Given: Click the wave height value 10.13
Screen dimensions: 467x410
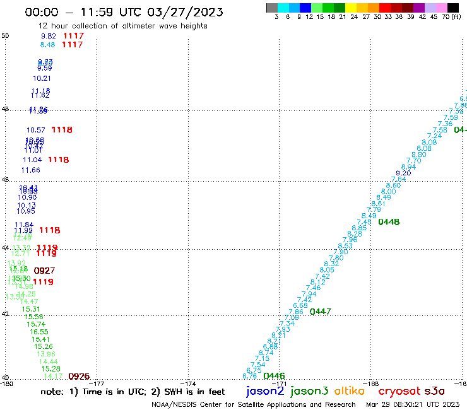Looking at the screenshot, I should [27, 205].
